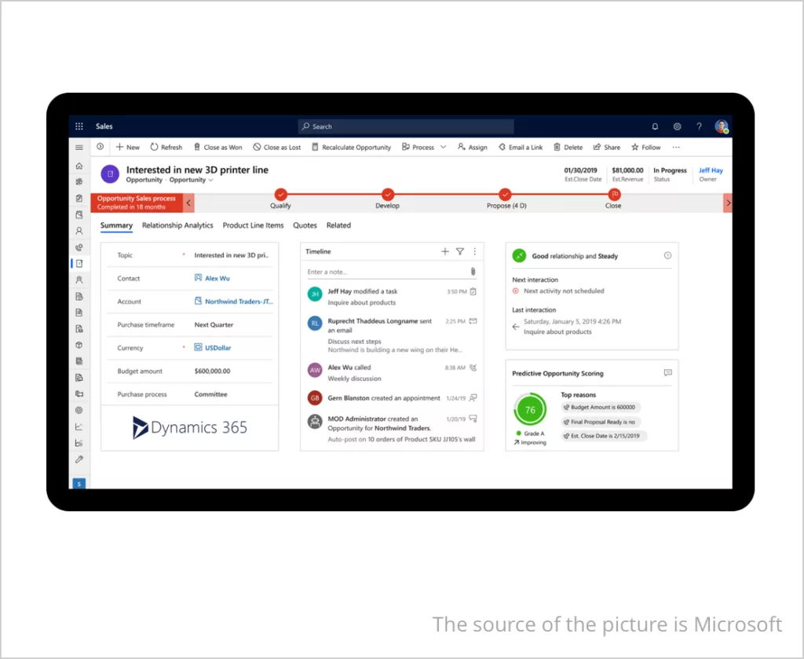Viewport: 804px width, 659px height.
Task: Click the Close as Won button
Action: coord(217,147)
